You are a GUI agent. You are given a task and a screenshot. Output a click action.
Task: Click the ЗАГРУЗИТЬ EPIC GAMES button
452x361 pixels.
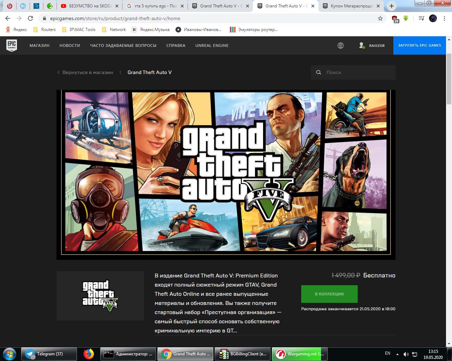(x=420, y=45)
